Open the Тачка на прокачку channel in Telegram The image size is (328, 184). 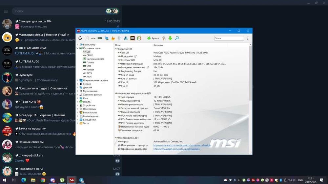click(x=38, y=131)
